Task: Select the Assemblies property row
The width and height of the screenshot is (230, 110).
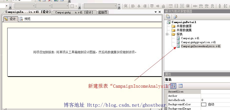Action: (184, 91)
